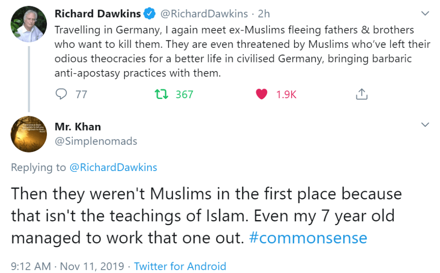This screenshot has width=440, height=273.
Task: Click the 2h timestamp on Dawkins' tweet
Action: pyautogui.click(x=264, y=14)
